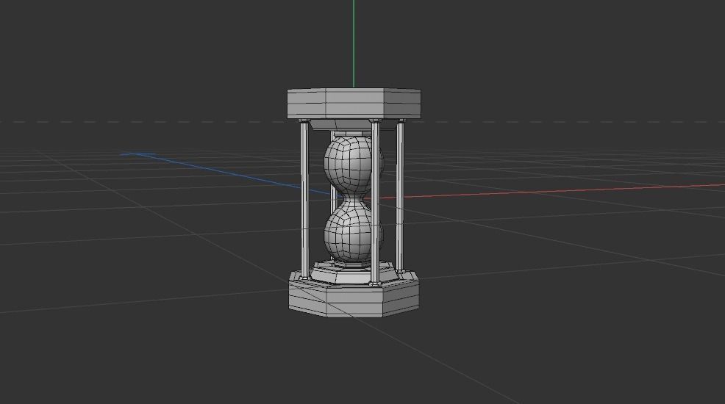Click the upper glass bulb mesh
This screenshot has height=404, width=725.
[x=352, y=164]
